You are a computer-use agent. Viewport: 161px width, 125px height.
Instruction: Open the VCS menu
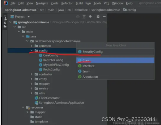coord(106,3)
